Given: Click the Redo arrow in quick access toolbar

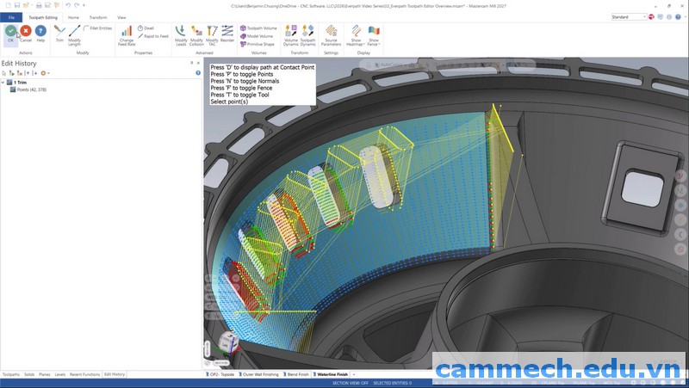Looking at the screenshot, I should click(77, 5).
